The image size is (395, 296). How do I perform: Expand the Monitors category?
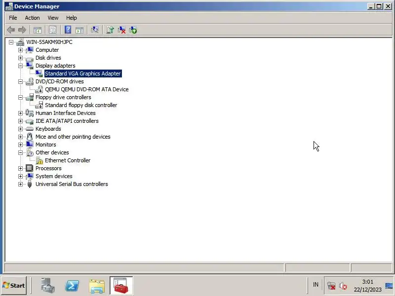pos(20,145)
